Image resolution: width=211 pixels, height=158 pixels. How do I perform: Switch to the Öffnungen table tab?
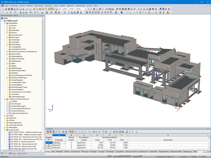pos(85,152)
